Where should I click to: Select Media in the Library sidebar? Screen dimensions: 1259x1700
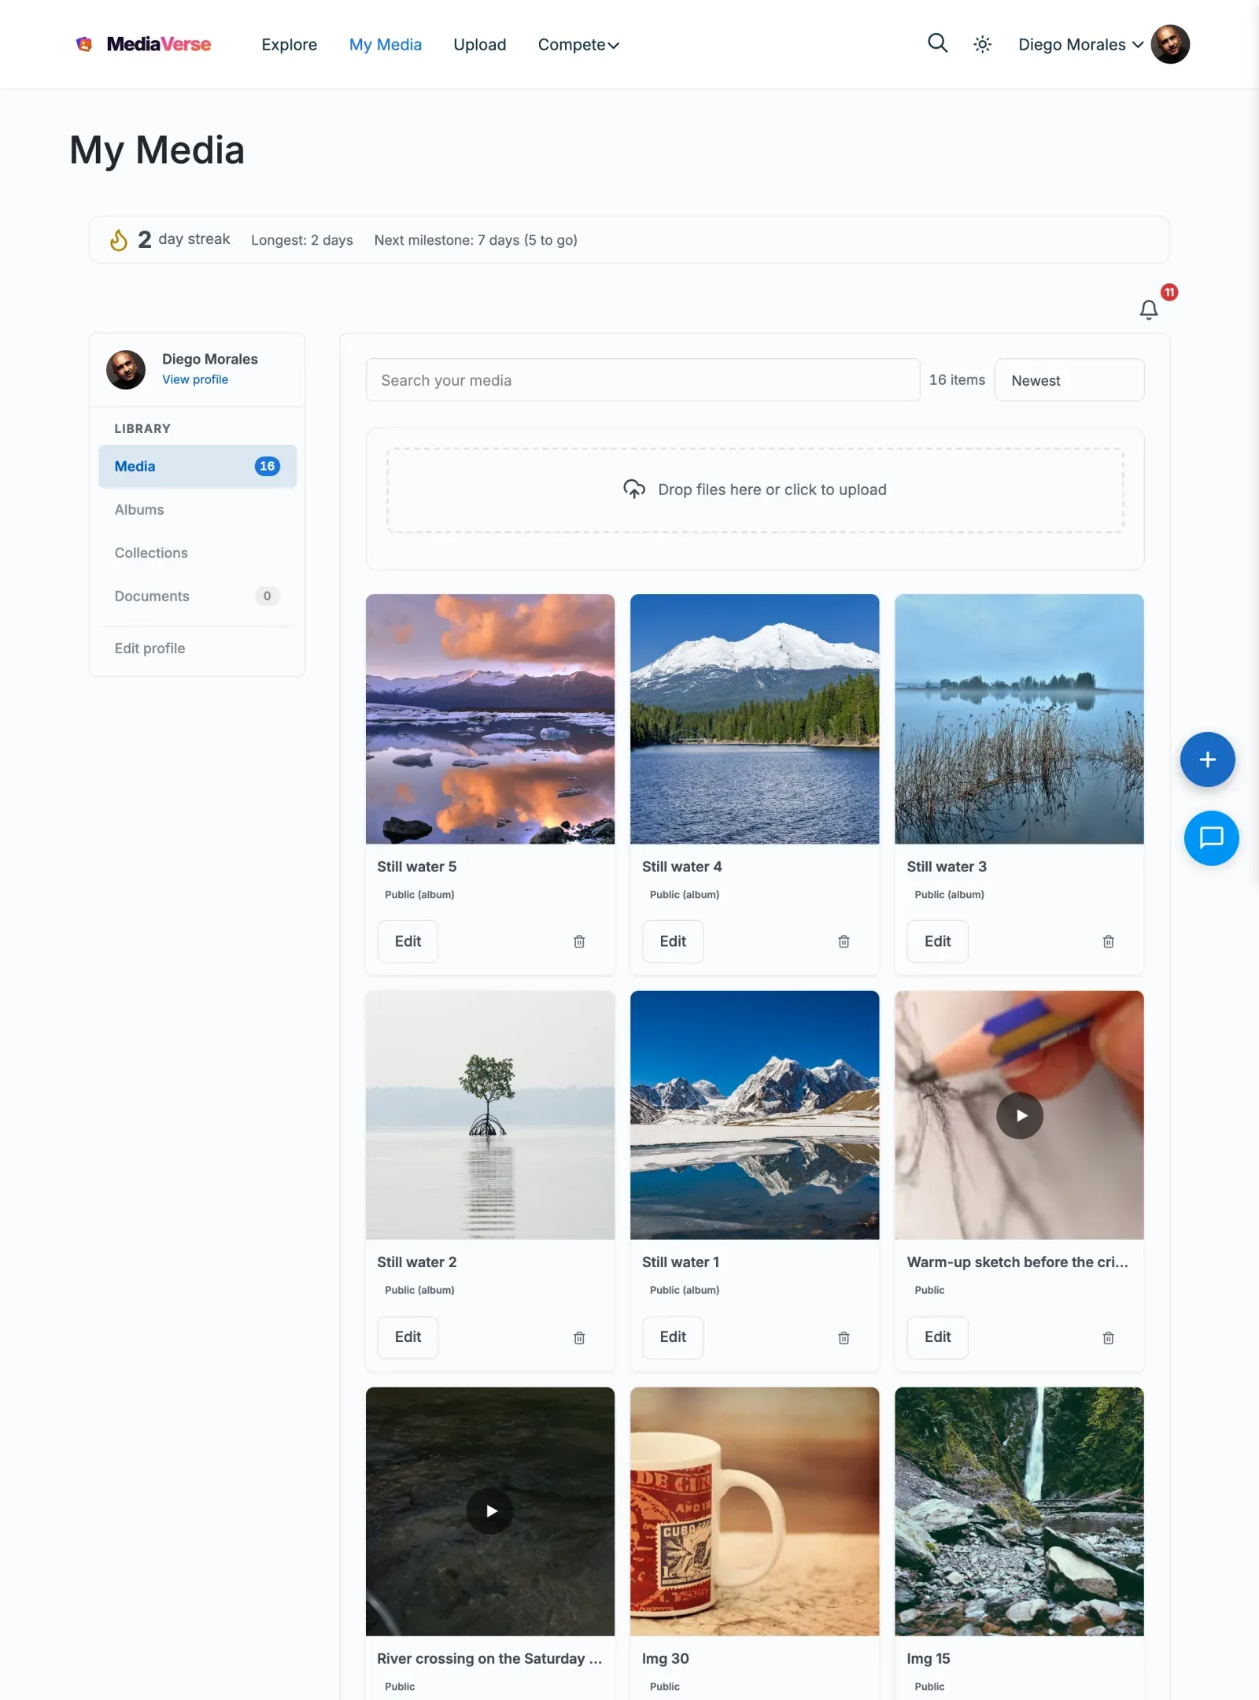[198, 466]
